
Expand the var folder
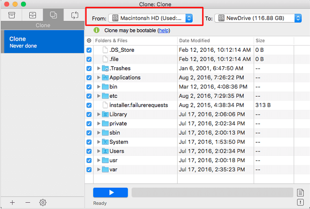click(x=99, y=170)
